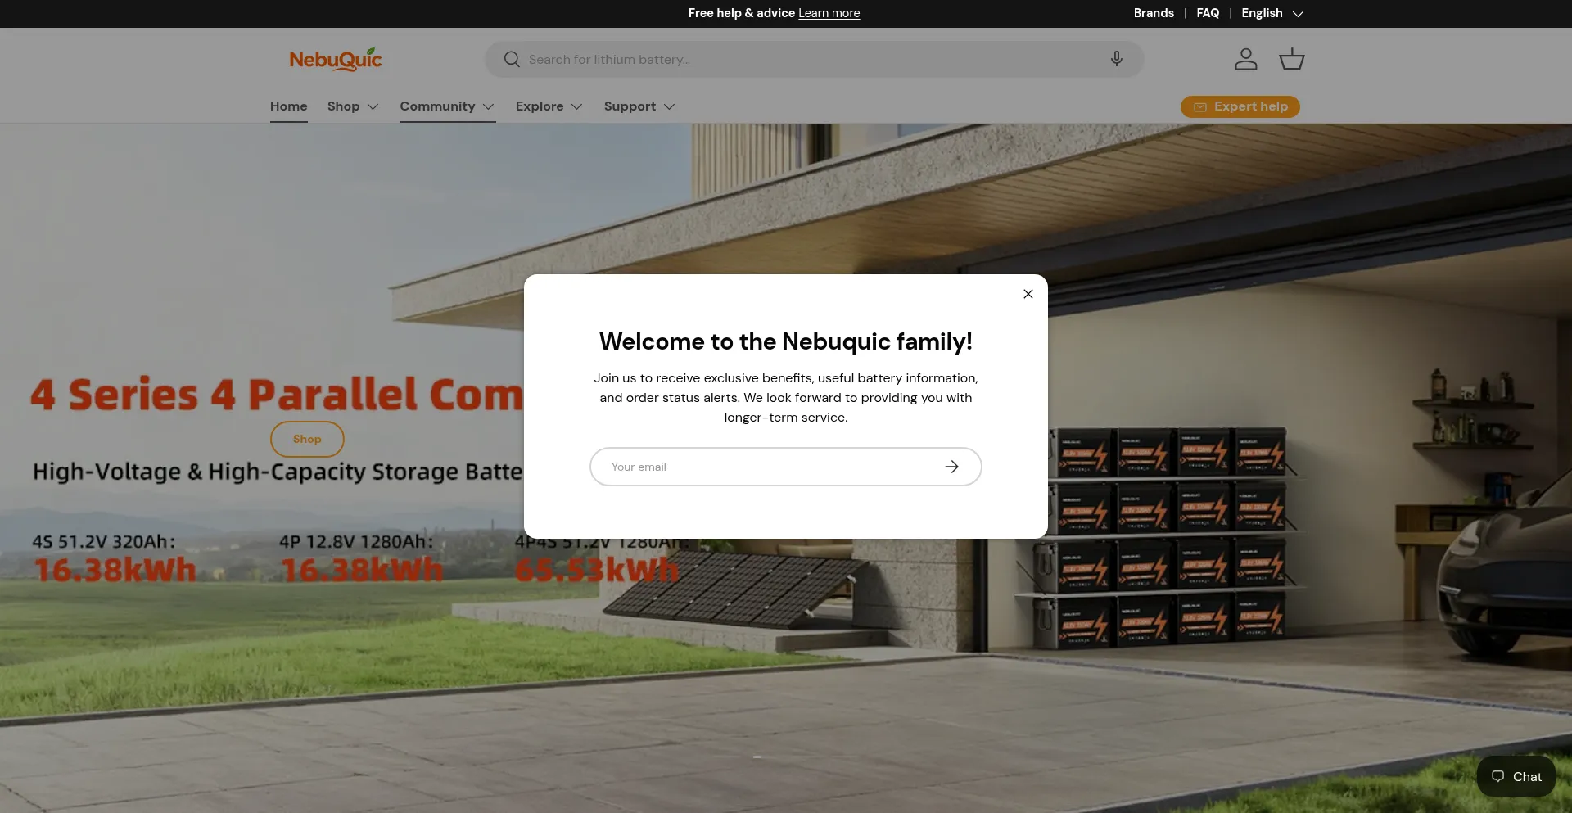Go to the Home menu item
Image resolution: width=1572 pixels, height=813 pixels.
click(x=289, y=106)
